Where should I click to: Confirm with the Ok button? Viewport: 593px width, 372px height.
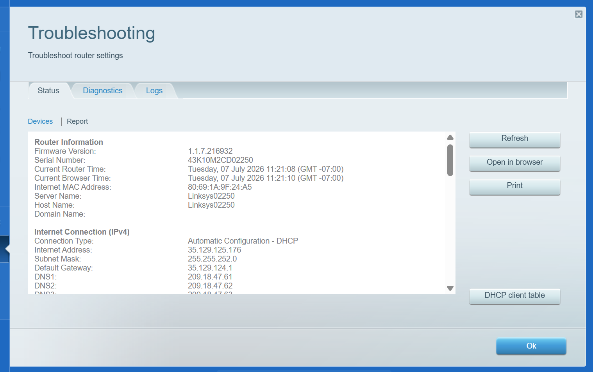[531, 346]
